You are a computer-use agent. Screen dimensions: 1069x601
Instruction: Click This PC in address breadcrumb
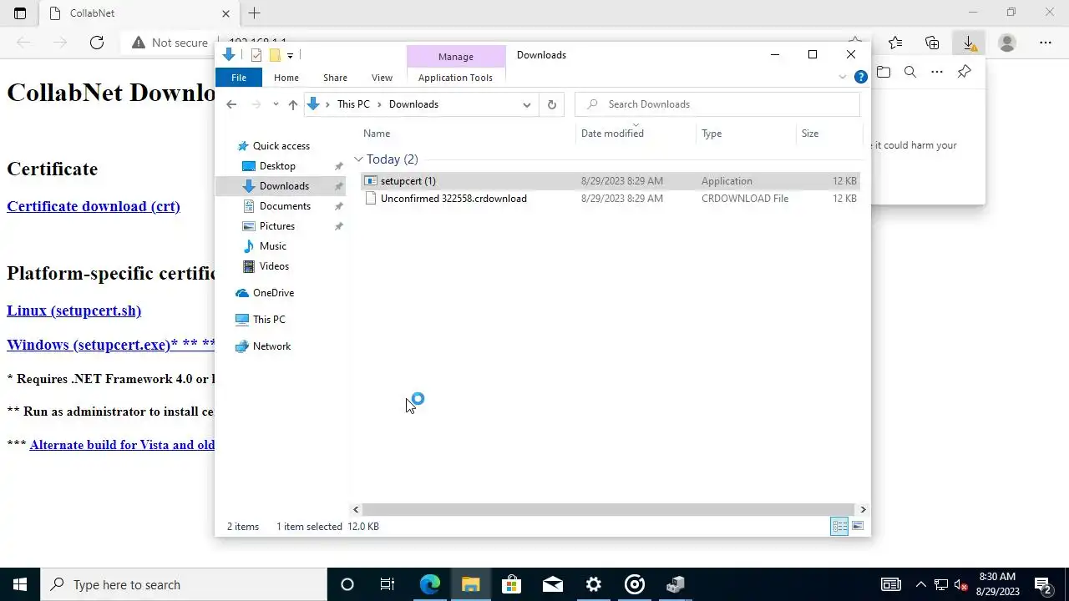pos(353,104)
